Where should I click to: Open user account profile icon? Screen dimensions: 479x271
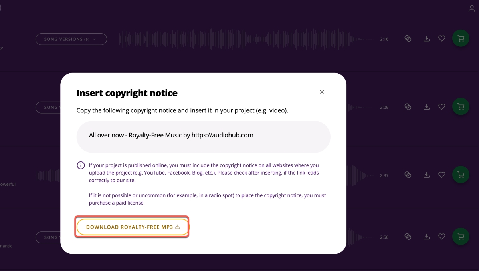coord(471,9)
